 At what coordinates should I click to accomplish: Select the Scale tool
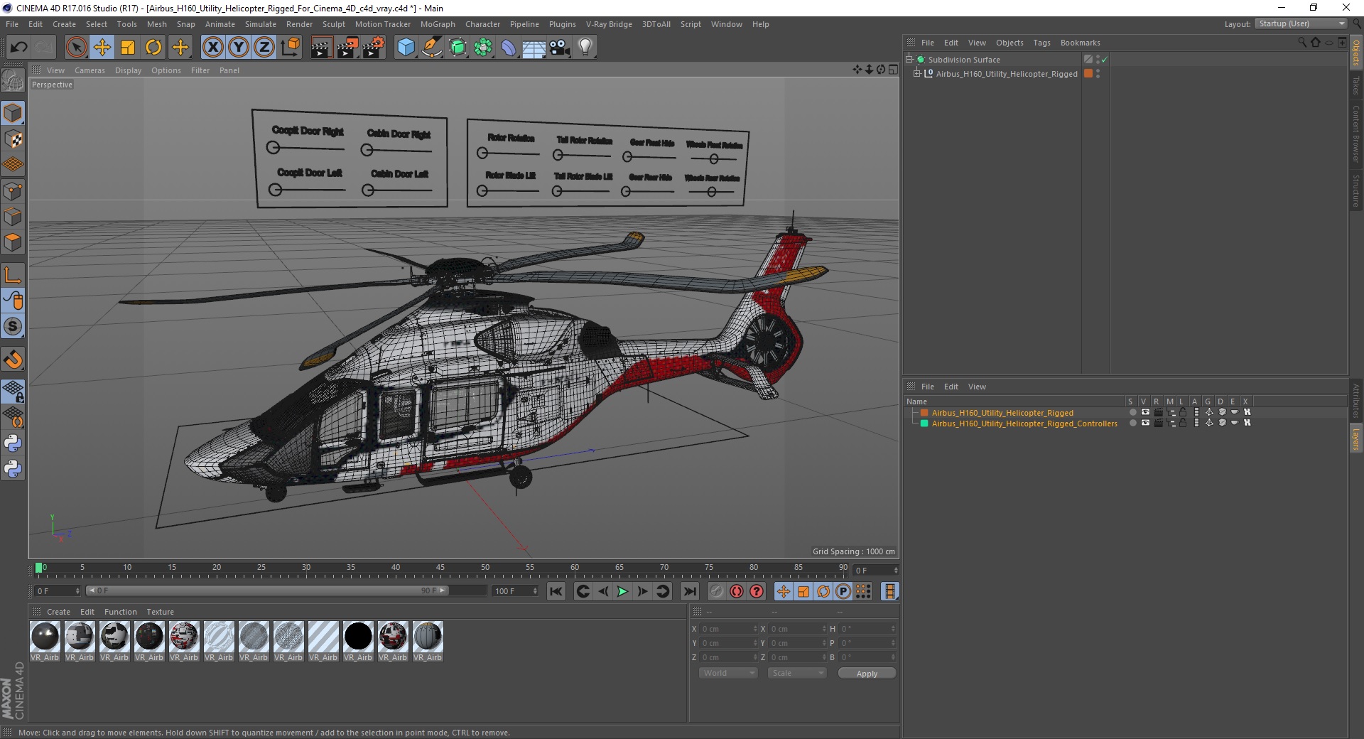click(x=128, y=48)
